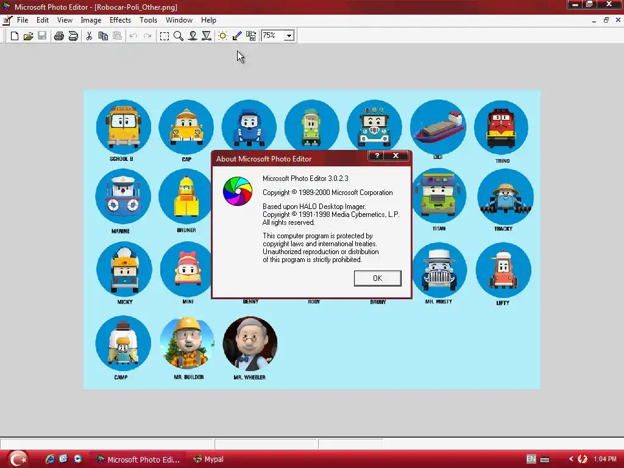The height and width of the screenshot is (468, 624).
Task: Click the Mr. Wheeler character portrait
Action: [249, 344]
